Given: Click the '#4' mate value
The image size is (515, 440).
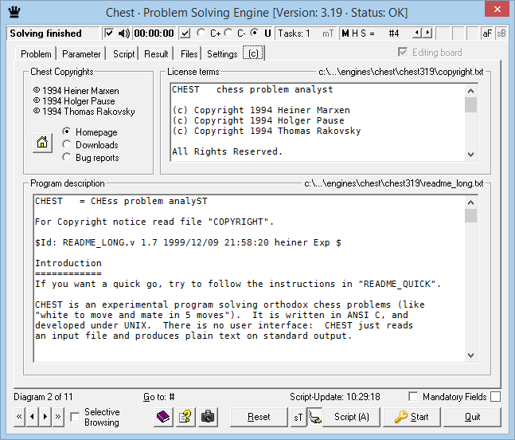Looking at the screenshot, I should pyautogui.click(x=393, y=33).
